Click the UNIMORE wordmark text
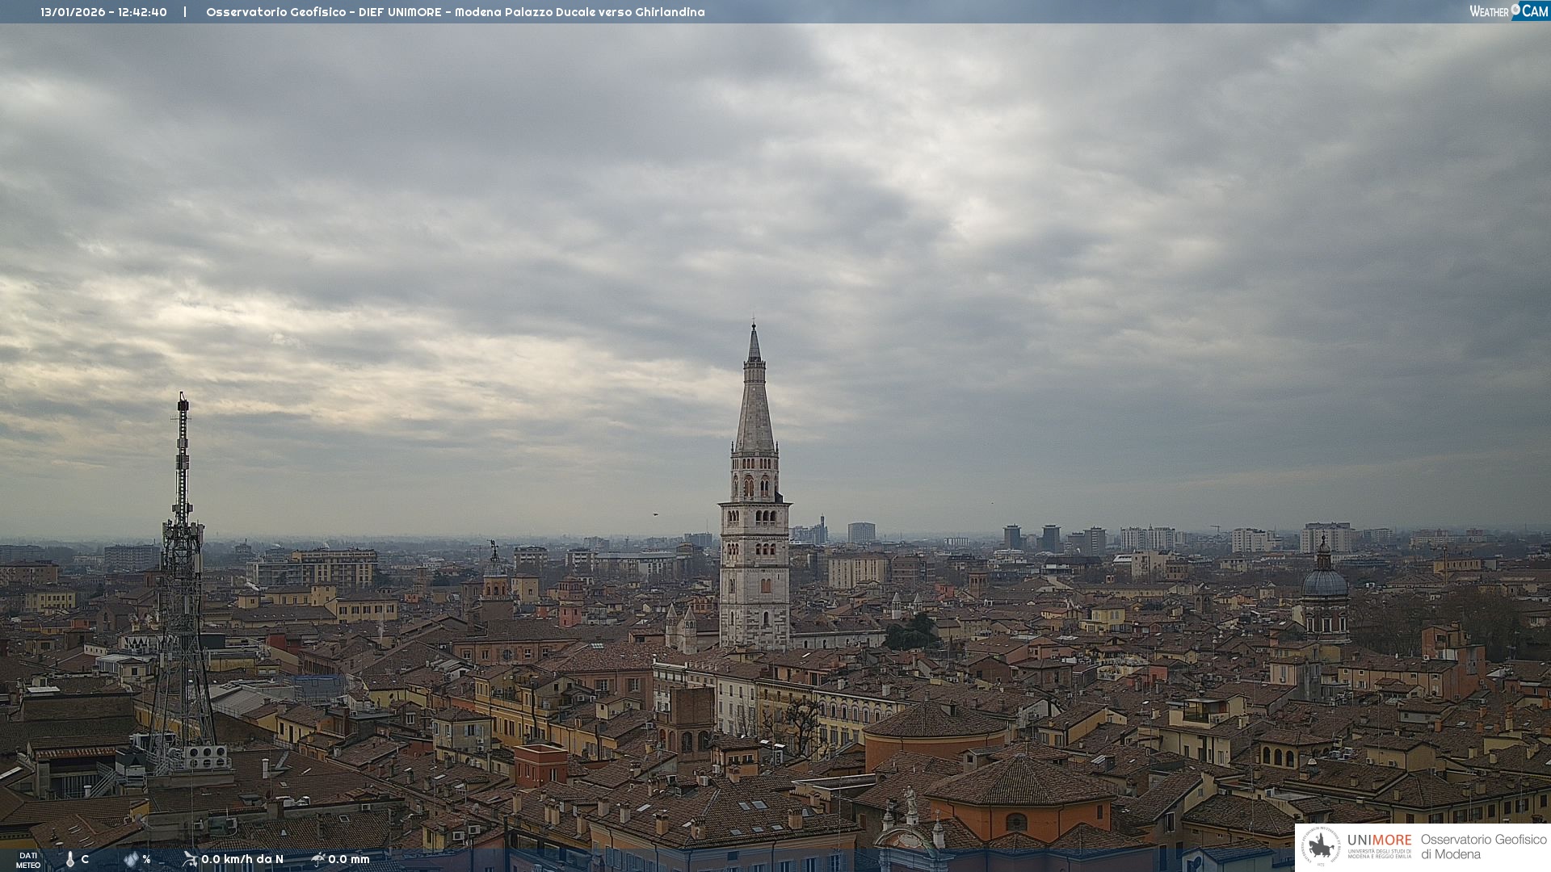The height and width of the screenshot is (872, 1551). point(1379,841)
